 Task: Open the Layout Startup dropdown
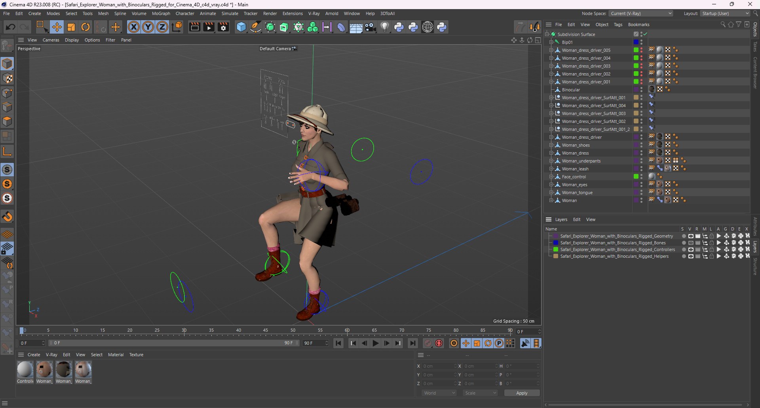point(725,13)
